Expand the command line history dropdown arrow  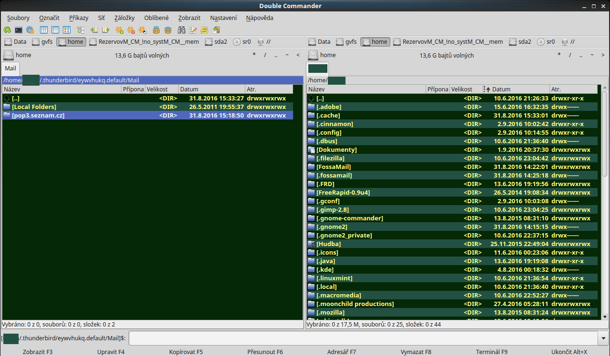click(604, 338)
